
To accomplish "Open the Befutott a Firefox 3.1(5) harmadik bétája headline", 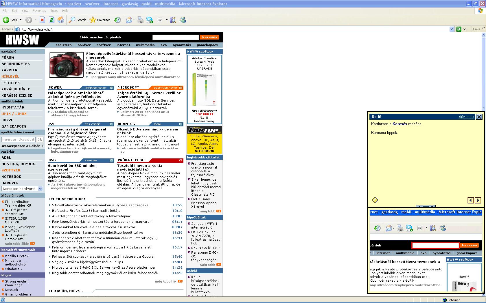I will 86,211.
